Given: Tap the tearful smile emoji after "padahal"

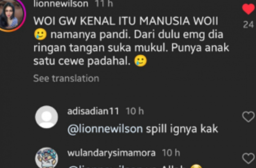Looking at the screenshot, I should point(141,61).
